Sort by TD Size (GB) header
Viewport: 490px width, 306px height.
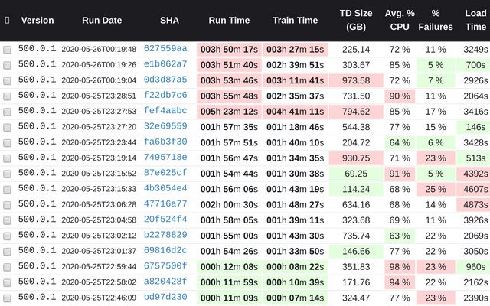pyautogui.click(x=356, y=21)
